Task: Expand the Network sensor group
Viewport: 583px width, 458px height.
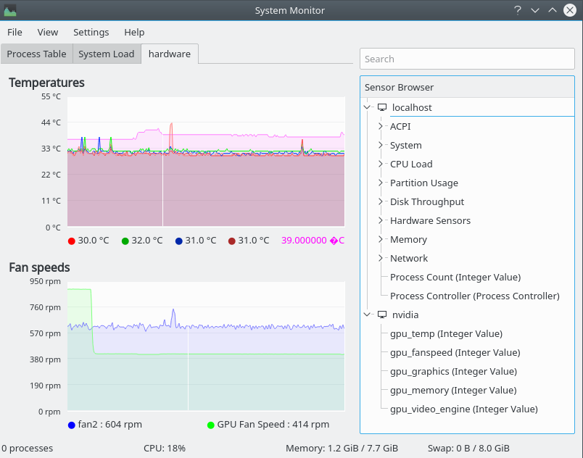Action: [x=381, y=258]
